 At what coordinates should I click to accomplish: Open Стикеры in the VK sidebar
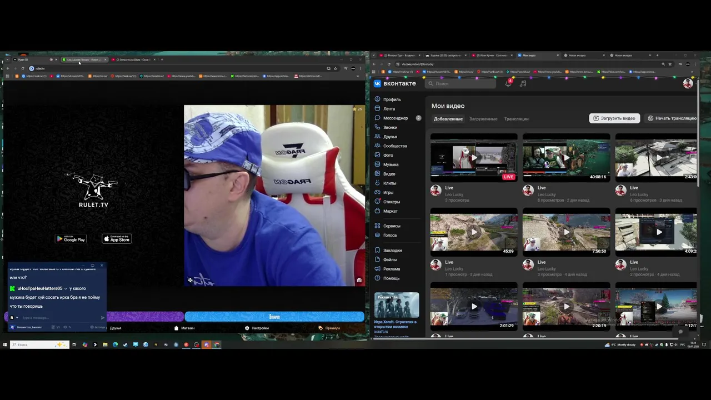coord(387,202)
